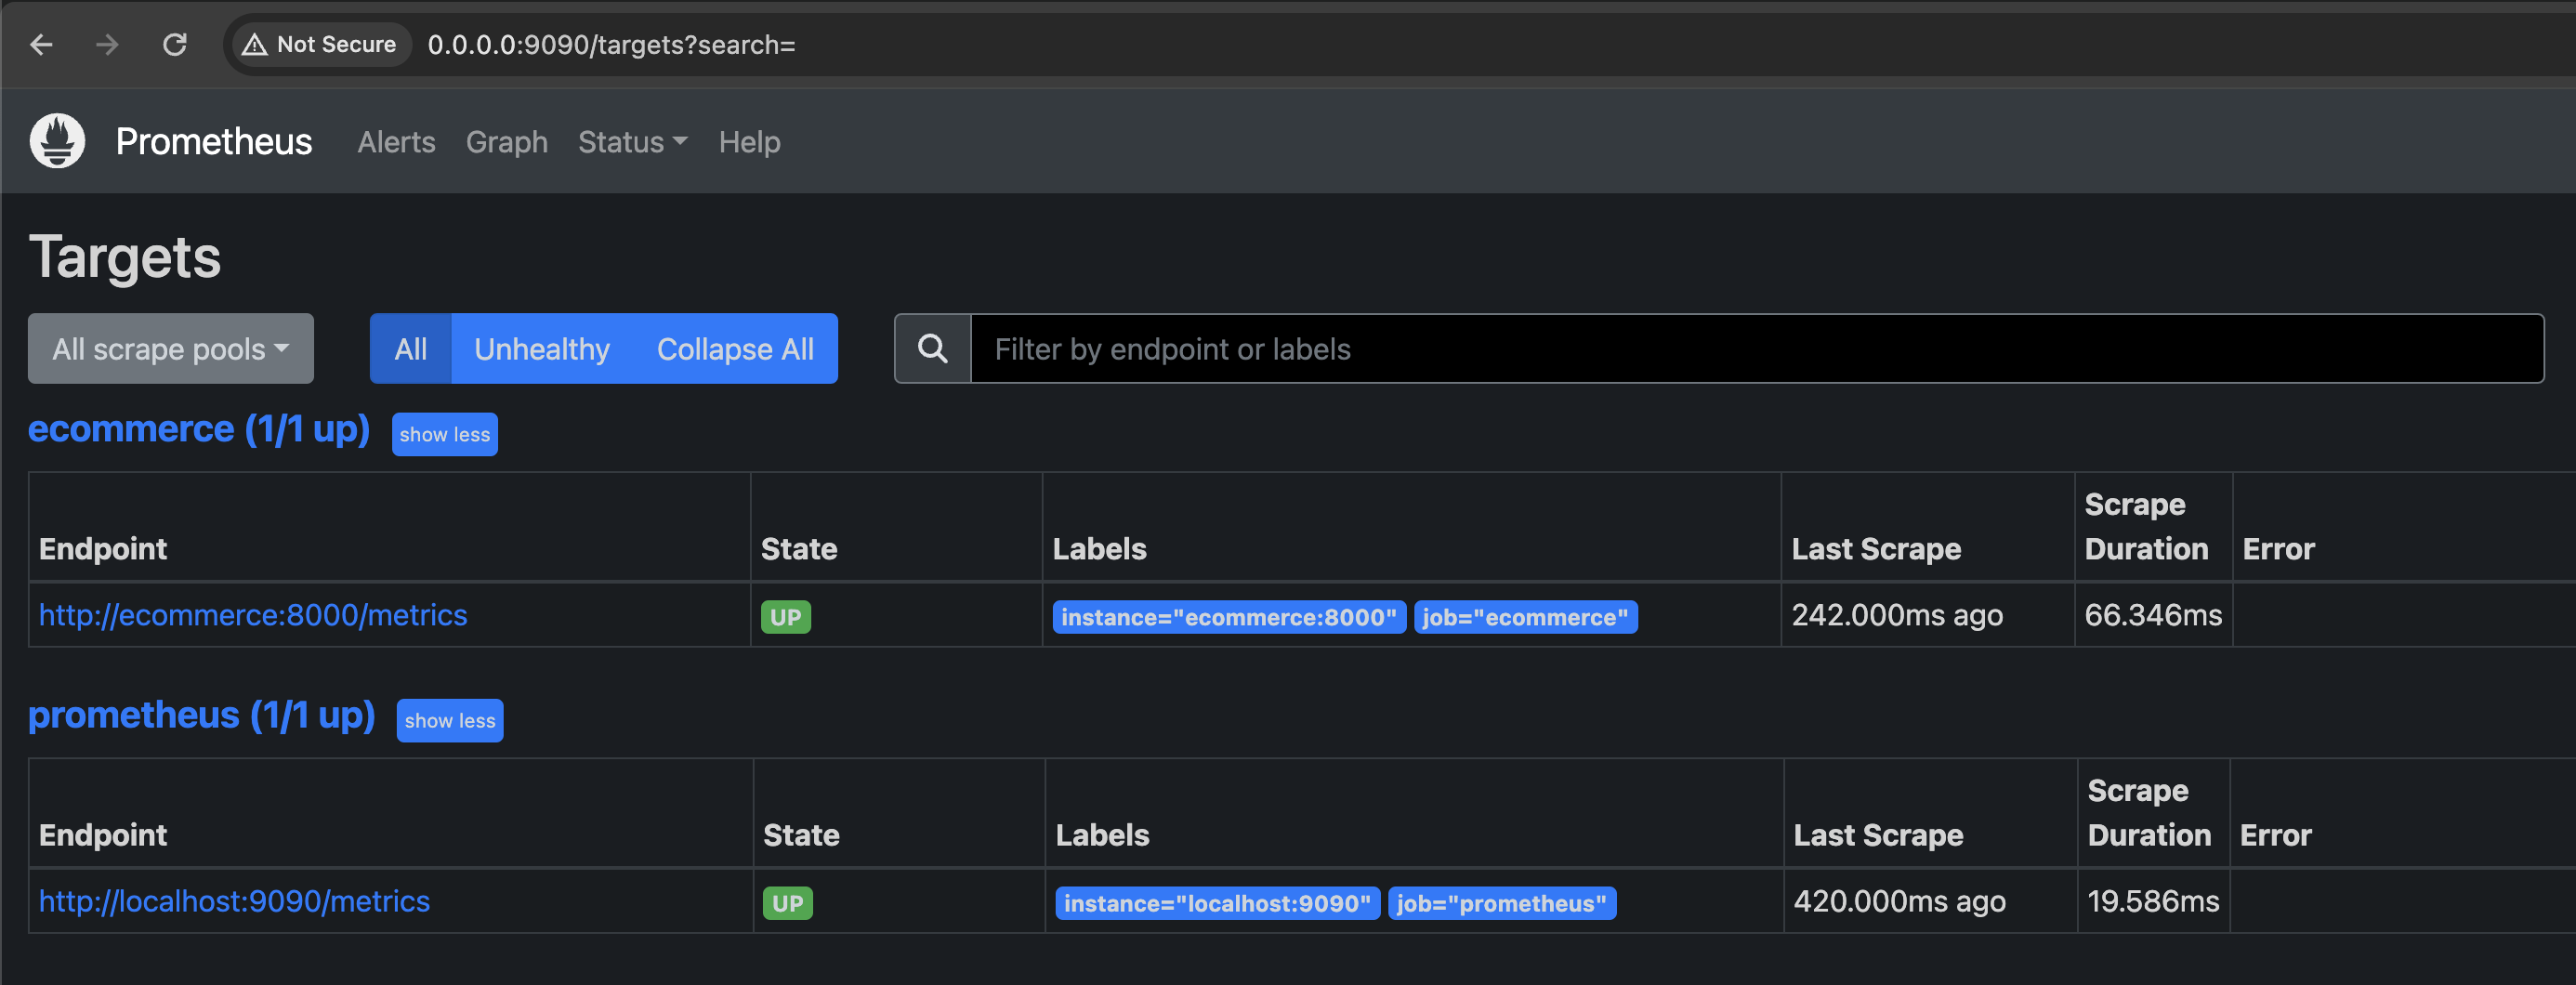Click the instance="ecommerce:8000" label badge
The image size is (2576, 985).
coord(1229,617)
